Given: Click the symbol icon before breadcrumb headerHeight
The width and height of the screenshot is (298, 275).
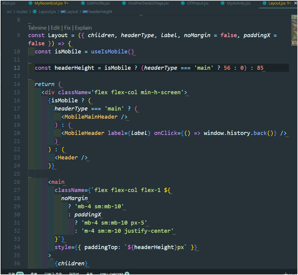Looking at the screenshot, I should tap(85, 12).
